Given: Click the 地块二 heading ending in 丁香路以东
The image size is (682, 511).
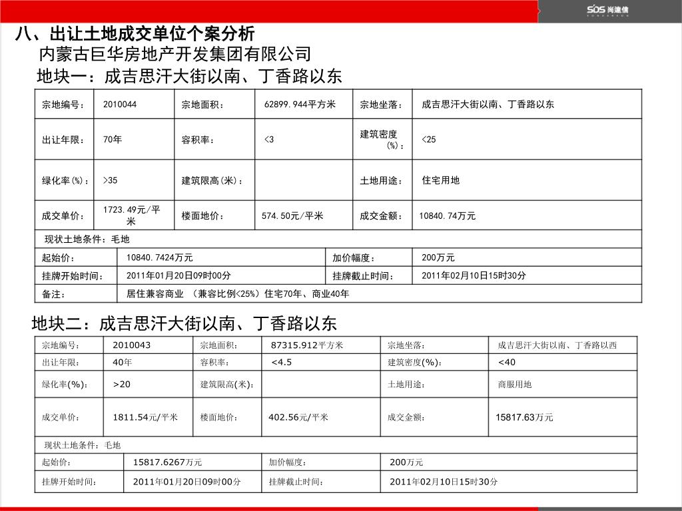Looking at the screenshot, I should pyautogui.click(x=184, y=323).
